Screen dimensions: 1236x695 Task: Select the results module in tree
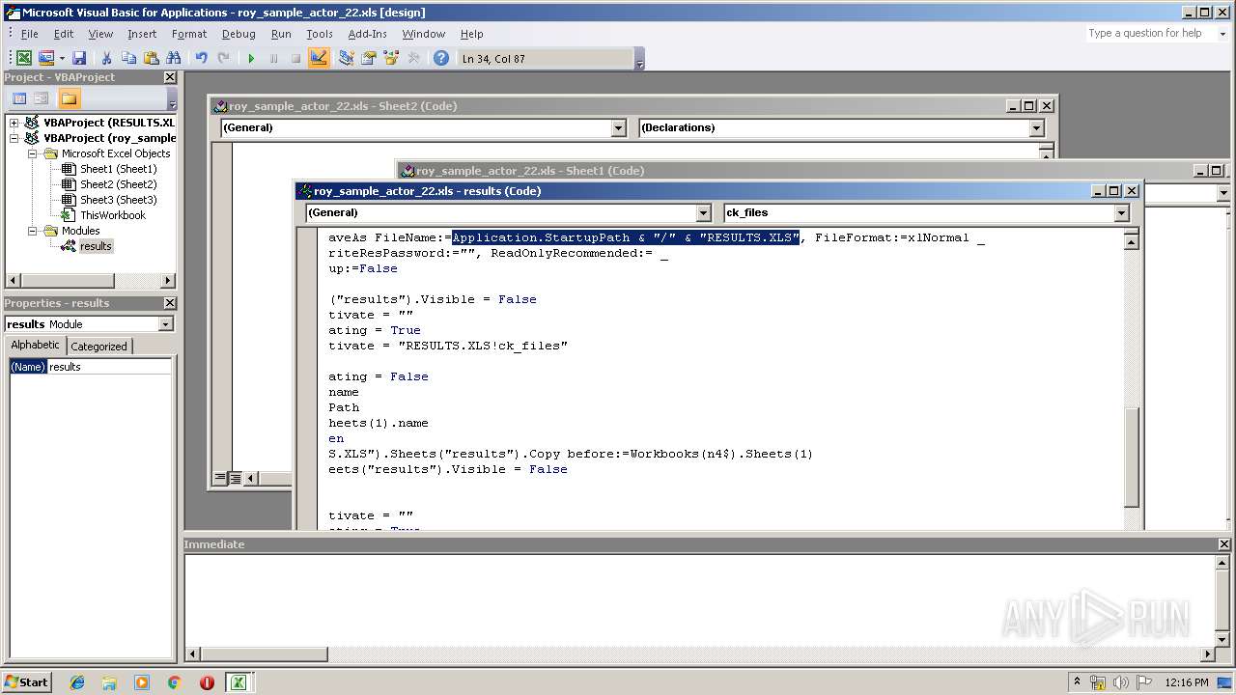(x=95, y=246)
